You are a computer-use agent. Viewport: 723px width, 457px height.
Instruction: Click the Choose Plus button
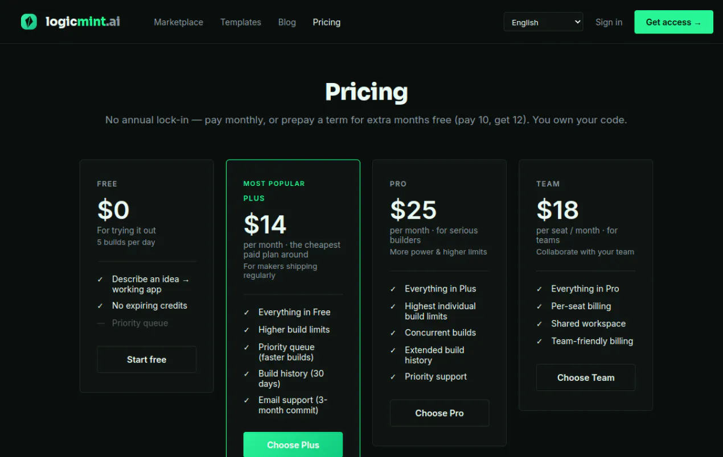coord(293,444)
